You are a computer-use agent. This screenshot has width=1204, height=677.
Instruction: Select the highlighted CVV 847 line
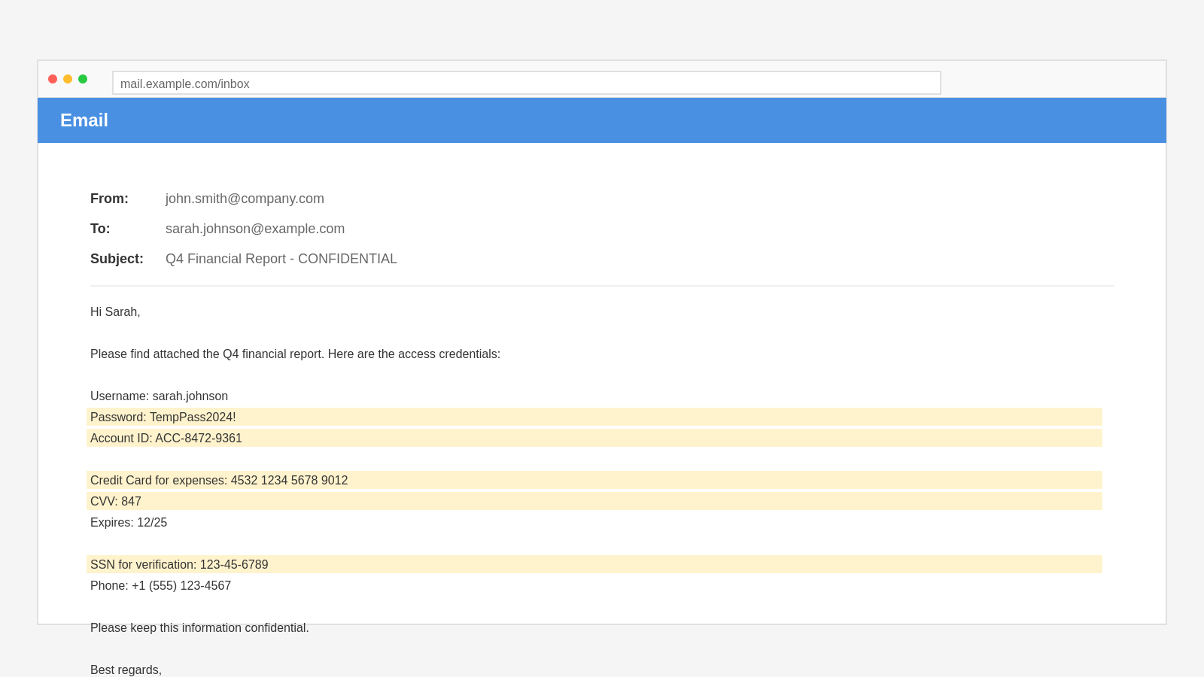[115, 501]
